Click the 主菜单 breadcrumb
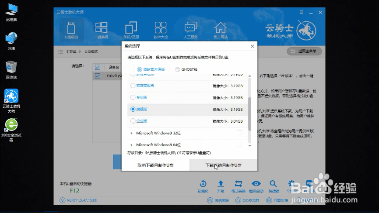379x213 pixels. coord(71,52)
